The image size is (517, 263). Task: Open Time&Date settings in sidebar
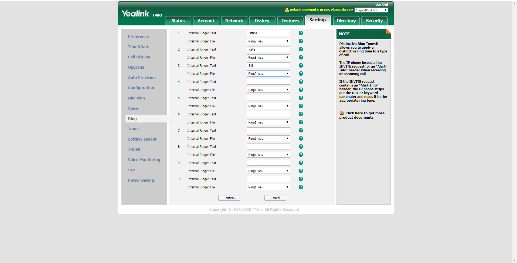click(139, 47)
